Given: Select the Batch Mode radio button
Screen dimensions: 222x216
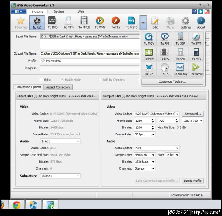Looking at the screenshot, I should (62, 79).
